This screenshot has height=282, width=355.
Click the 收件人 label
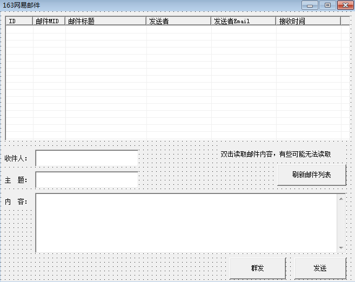tap(16, 158)
